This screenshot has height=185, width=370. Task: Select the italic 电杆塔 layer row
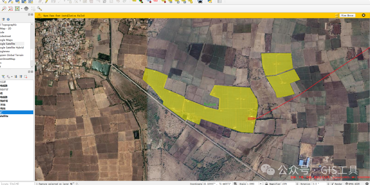[16, 89]
